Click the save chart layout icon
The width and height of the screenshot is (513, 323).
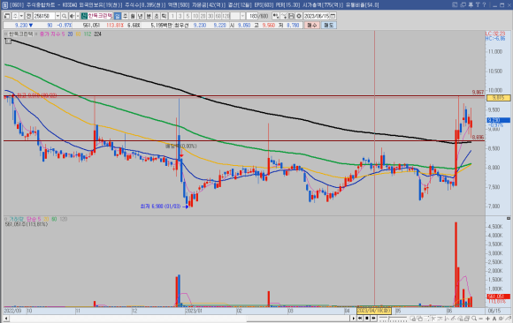(x=291, y=16)
